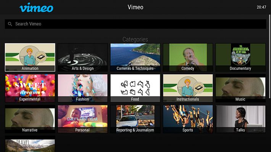Focus the Search Vimeo field

point(135,24)
